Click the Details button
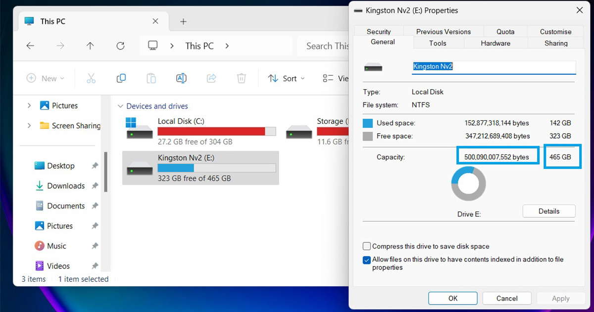 point(549,211)
